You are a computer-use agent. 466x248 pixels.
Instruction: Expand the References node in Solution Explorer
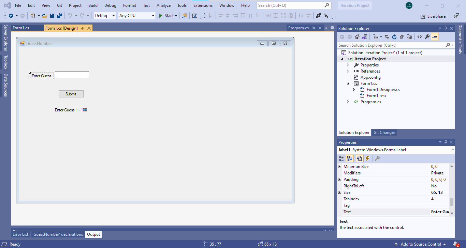click(x=348, y=71)
